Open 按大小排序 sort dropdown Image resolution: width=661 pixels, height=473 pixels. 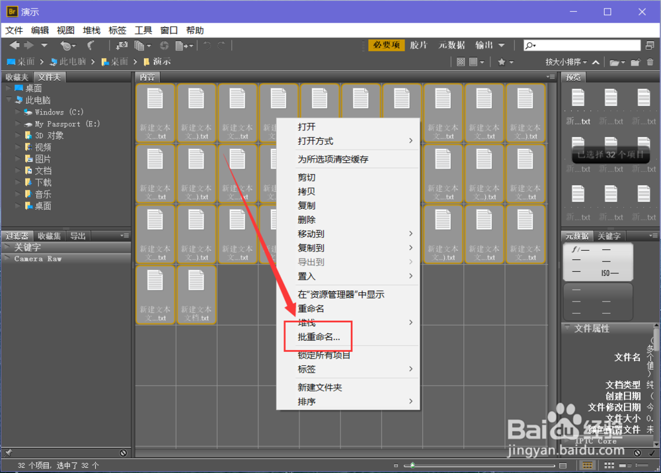pos(566,62)
